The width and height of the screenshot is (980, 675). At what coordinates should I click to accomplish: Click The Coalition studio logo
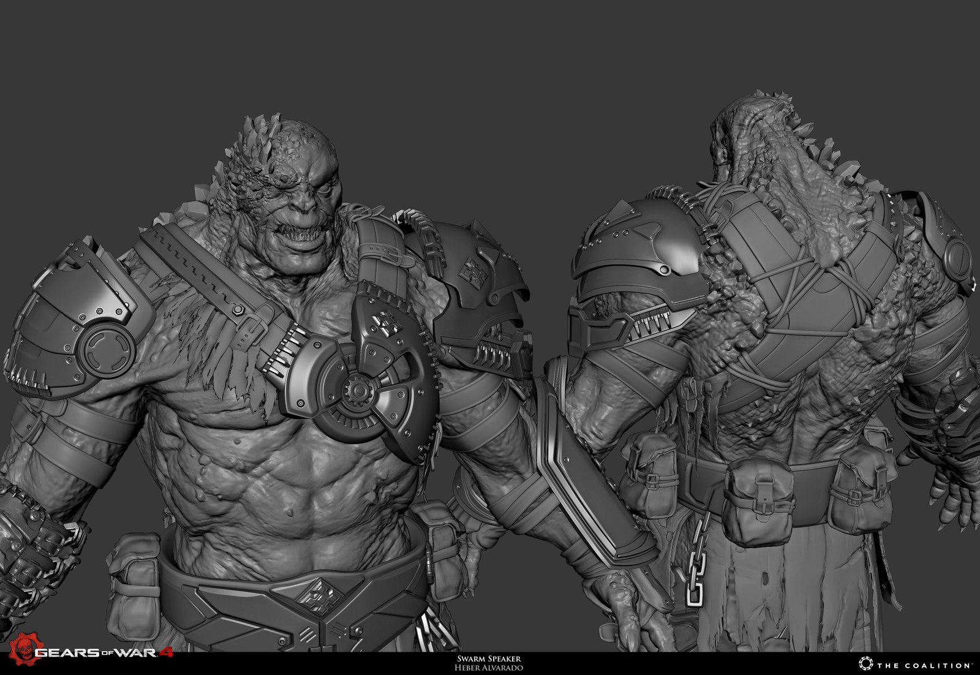915,664
